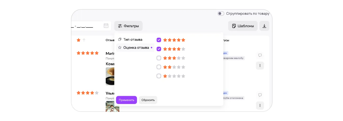Click comment icon on second review row

260,95
